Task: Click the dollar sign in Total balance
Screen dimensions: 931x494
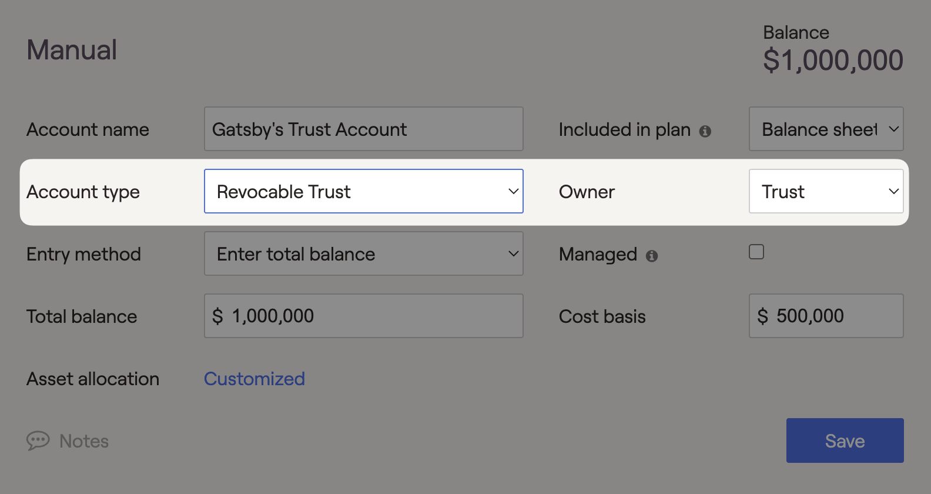Action: pos(217,316)
